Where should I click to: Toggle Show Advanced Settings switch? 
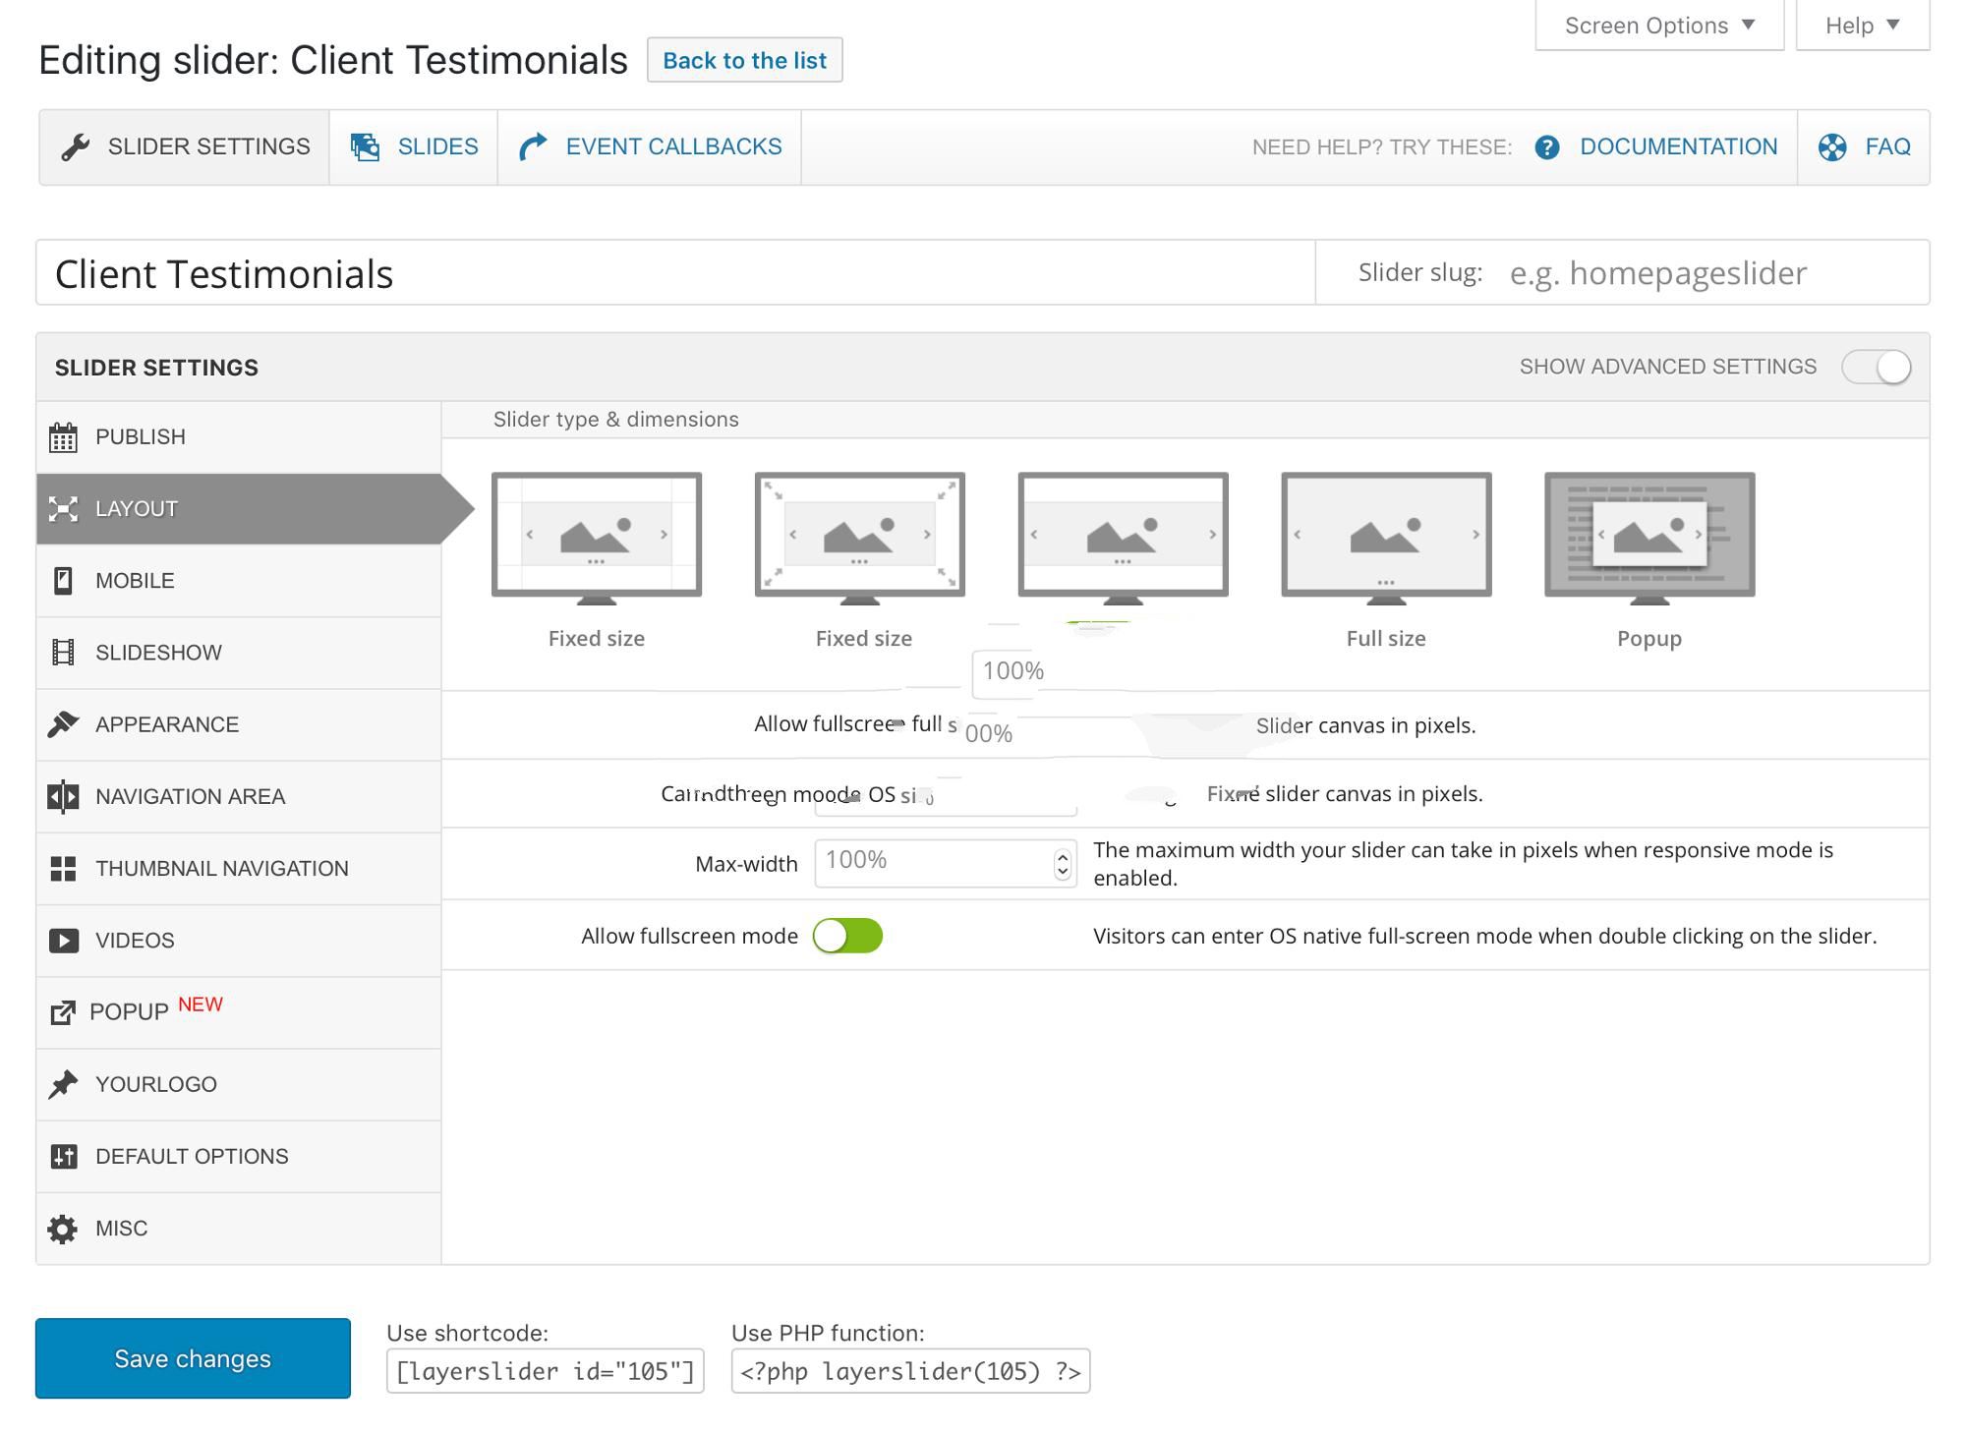pos(1876,367)
